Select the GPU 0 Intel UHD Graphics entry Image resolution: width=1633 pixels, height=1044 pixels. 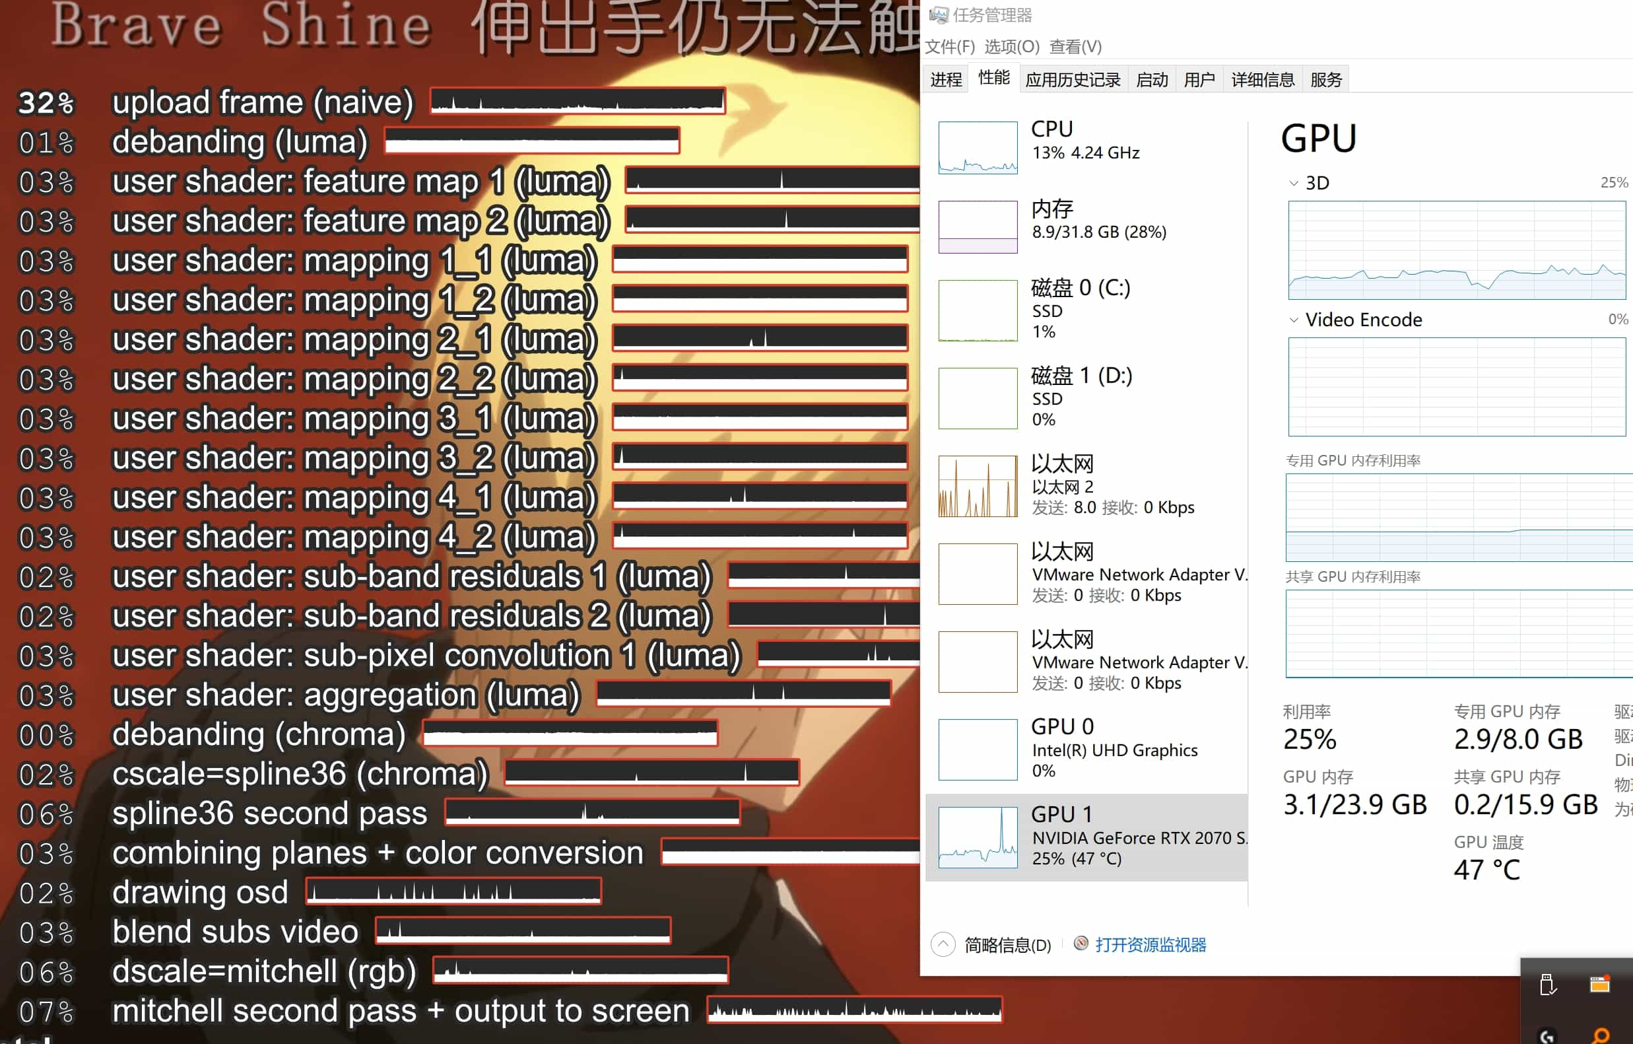1086,749
